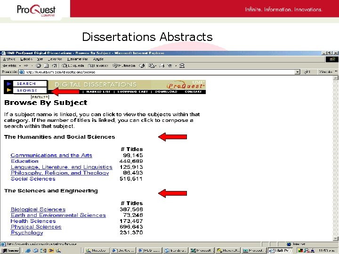Click the Inicio start button
This screenshot has width=339, height=254.
10,251
